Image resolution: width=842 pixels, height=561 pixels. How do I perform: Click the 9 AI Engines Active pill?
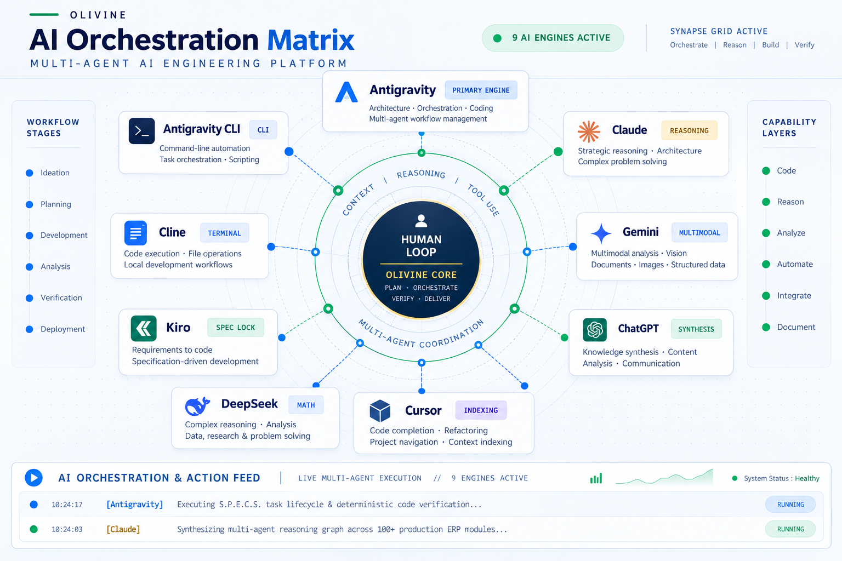click(x=553, y=38)
